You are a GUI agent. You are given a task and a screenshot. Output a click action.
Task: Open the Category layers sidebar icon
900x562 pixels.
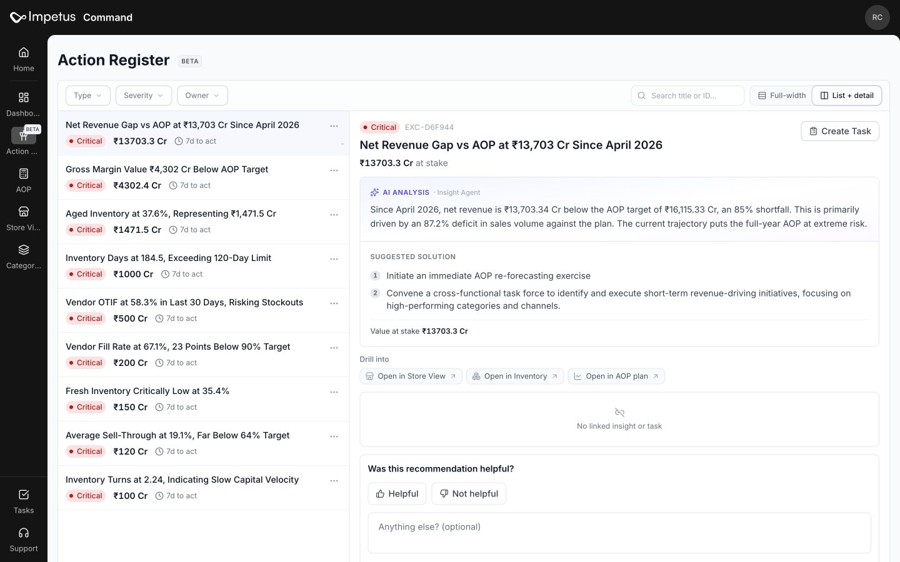coord(24,250)
